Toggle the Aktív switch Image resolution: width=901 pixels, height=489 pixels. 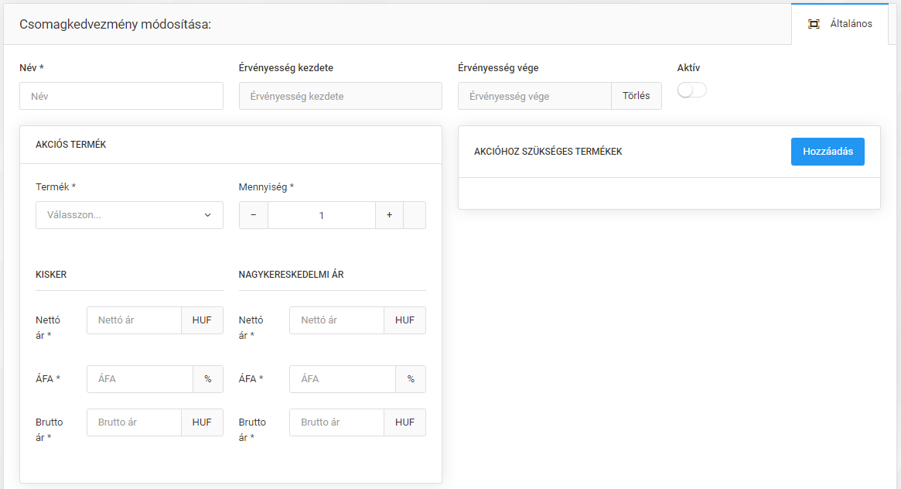pyautogui.click(x=691, y=91)
